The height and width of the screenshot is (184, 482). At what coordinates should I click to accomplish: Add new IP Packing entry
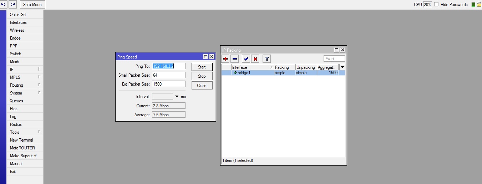[x=225, y=59]
